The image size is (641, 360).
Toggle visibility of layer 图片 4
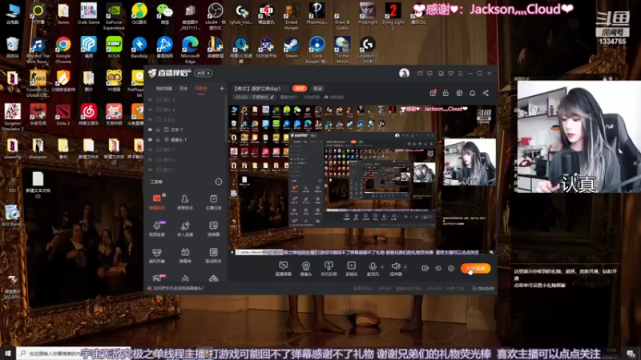[150, 159]
